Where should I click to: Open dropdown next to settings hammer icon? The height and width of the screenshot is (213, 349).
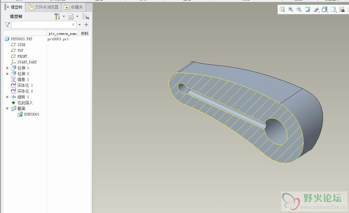[64, 16]
